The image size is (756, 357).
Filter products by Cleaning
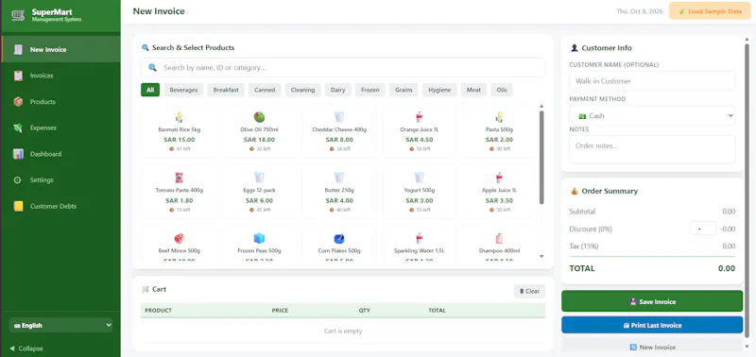click(302, 90)
